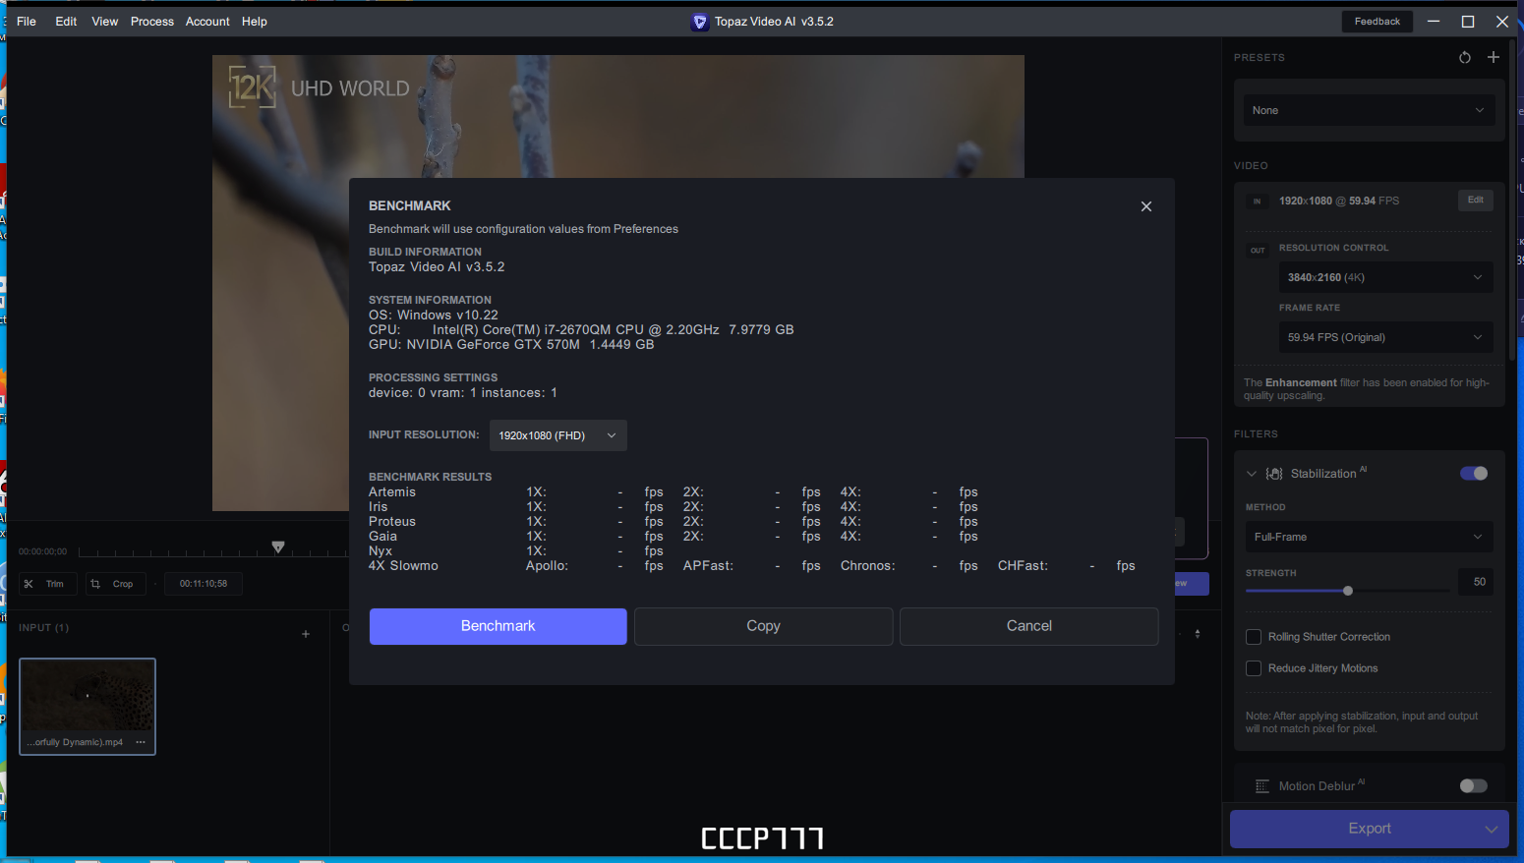Click the Gaia benchmark row

[674, 537]
